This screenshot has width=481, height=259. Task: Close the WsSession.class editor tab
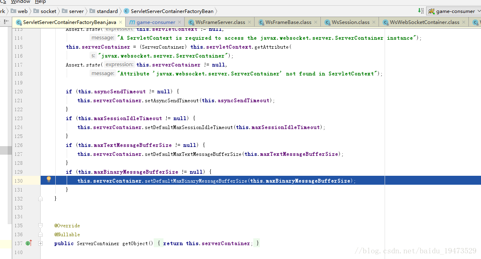point(373,22)
